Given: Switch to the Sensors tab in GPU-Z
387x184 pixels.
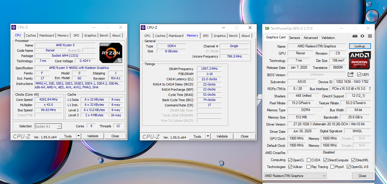Looking at the screenshot, I should (295, 38).
